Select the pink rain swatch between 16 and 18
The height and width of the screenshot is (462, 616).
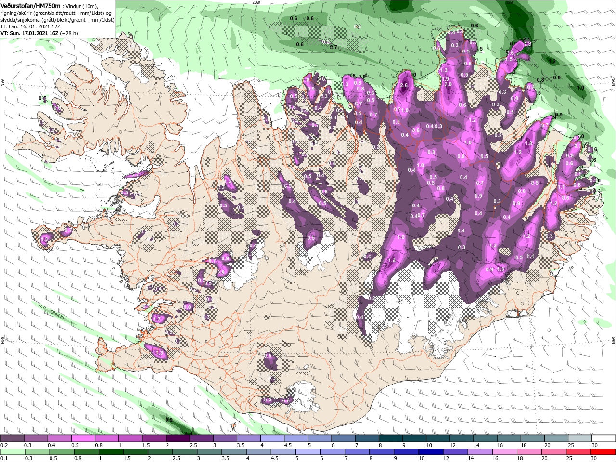505,452
